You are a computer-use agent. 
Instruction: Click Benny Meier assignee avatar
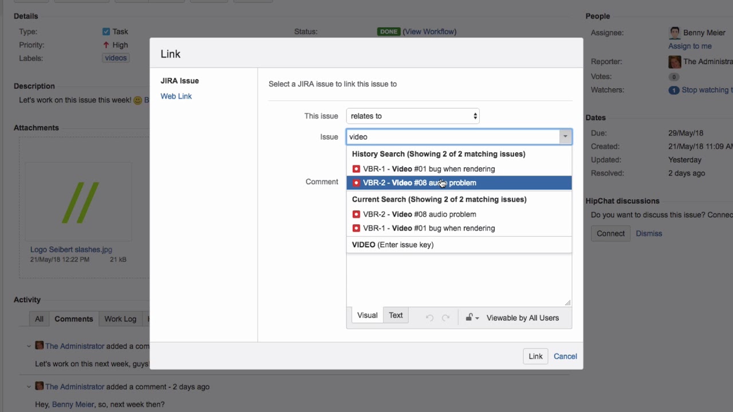click(x=675, y=33)
